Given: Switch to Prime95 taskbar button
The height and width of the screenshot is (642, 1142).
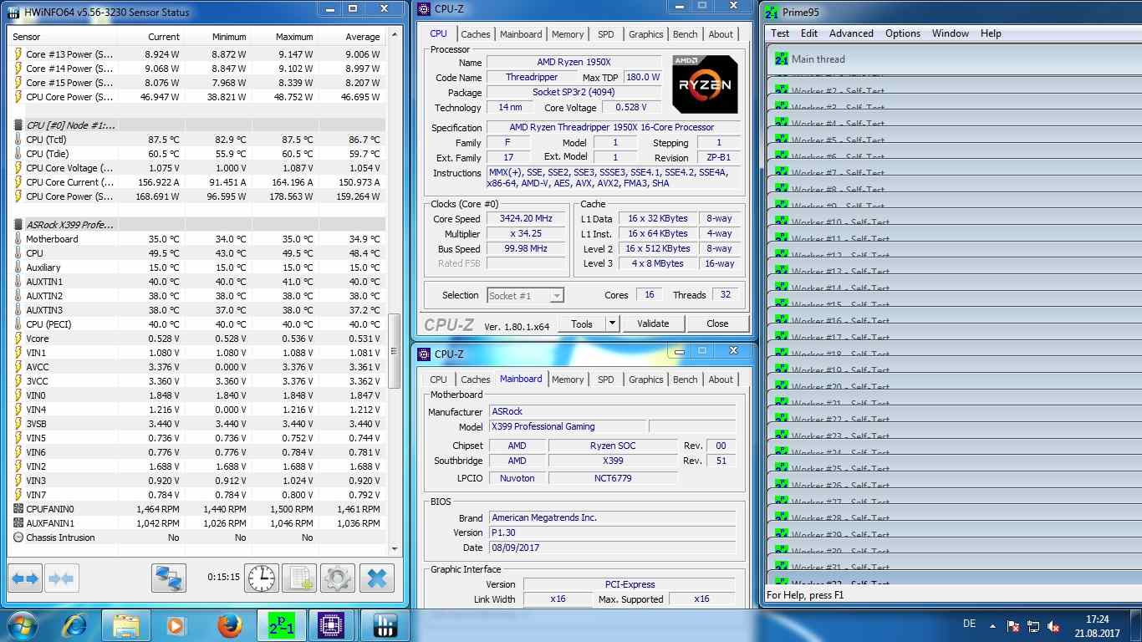Looking at the screenshot, I should click(282, 625).
